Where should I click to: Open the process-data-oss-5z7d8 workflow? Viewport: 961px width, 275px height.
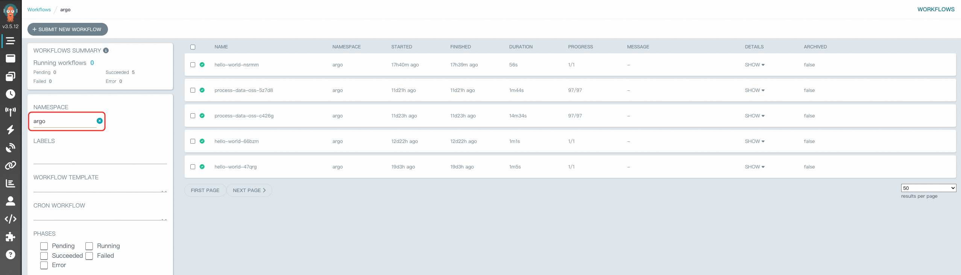(244, 90)
